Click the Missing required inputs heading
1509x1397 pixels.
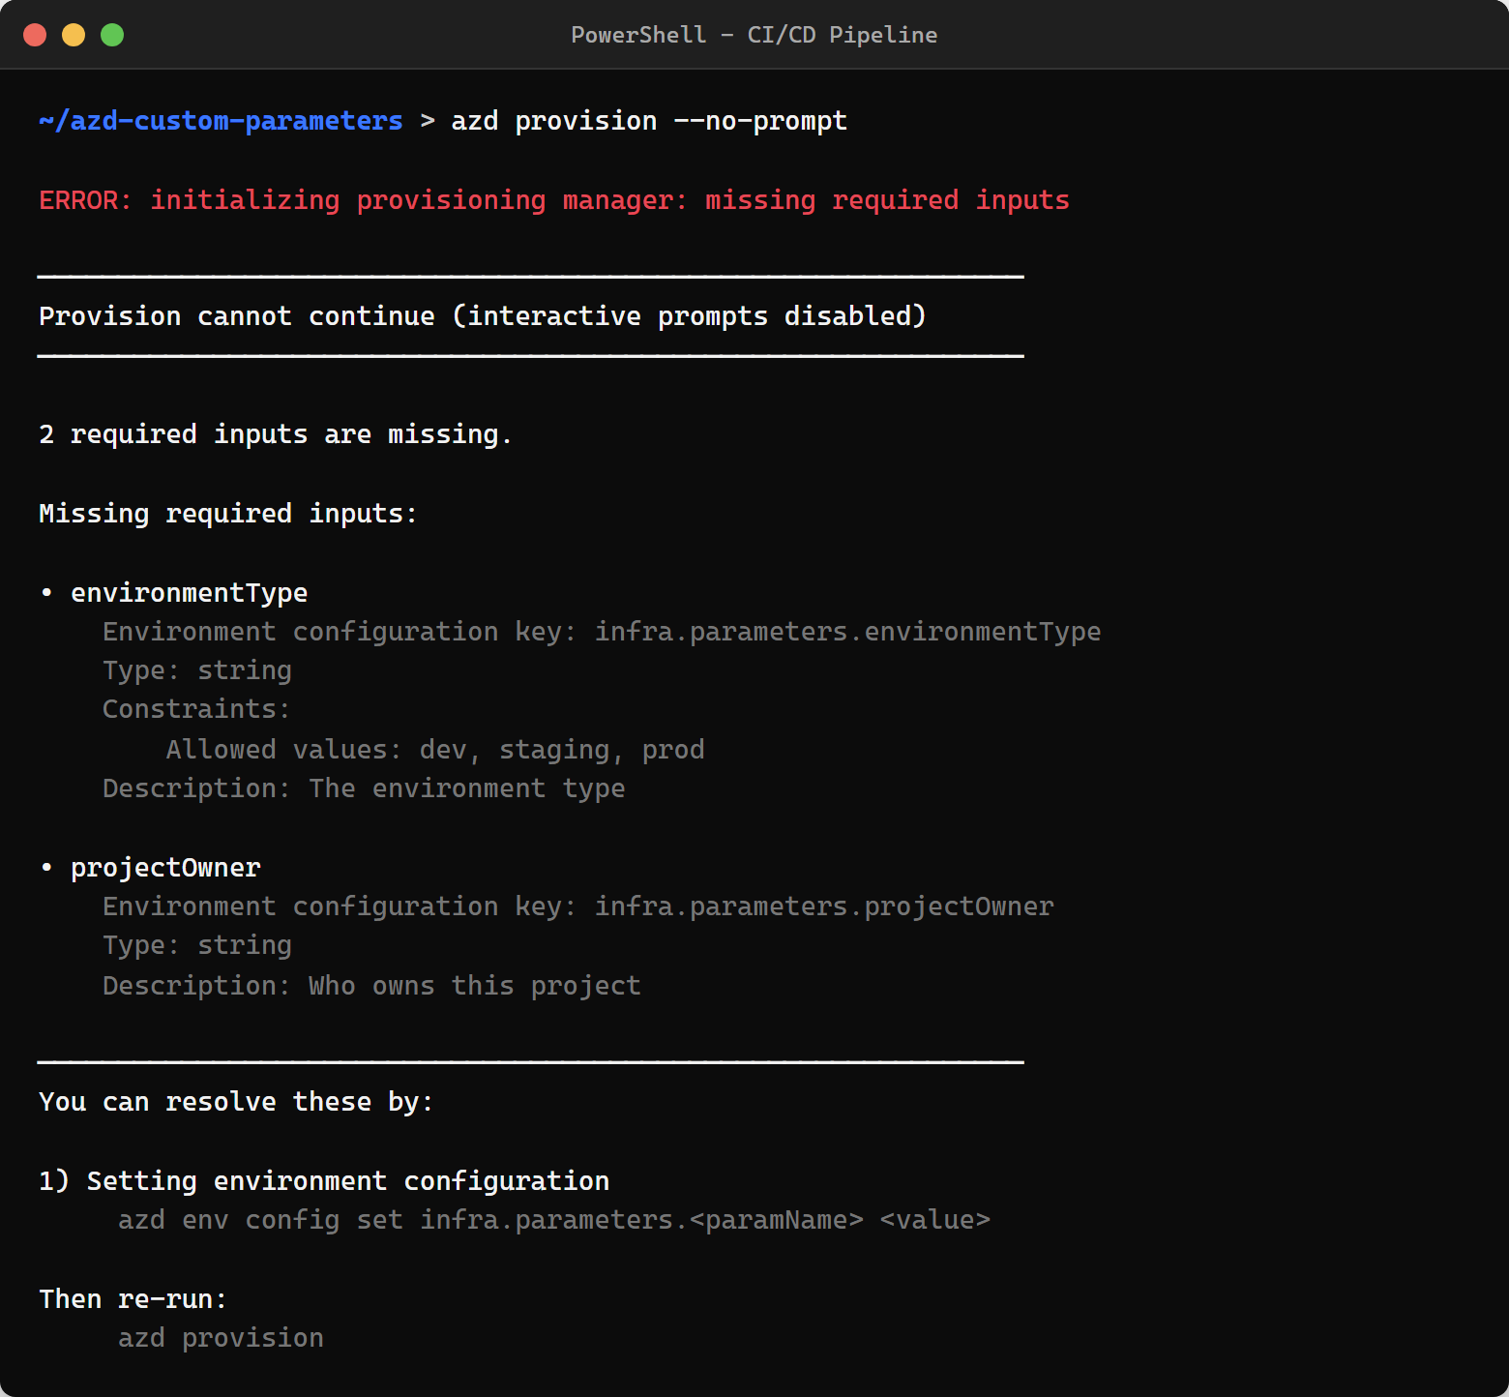(x=226, y=513)
